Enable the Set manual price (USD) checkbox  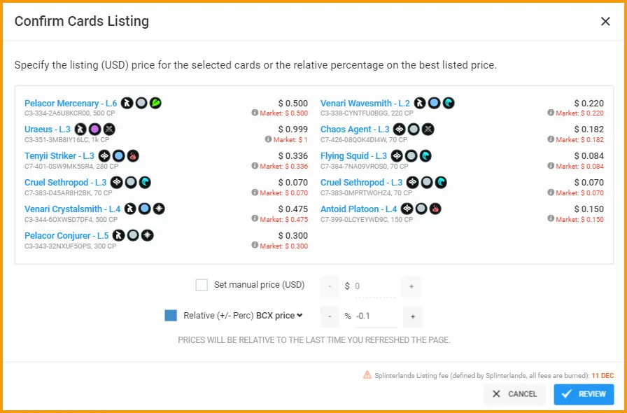(202, 286)
